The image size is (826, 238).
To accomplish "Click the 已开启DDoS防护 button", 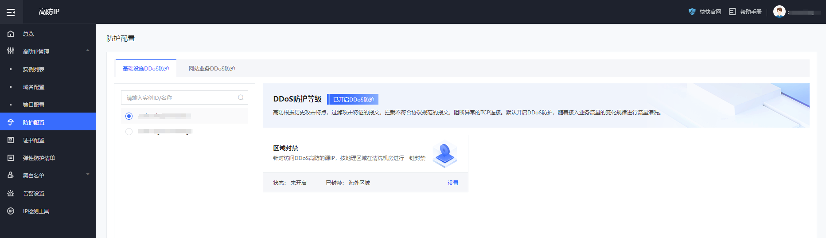I will (353, 99).
